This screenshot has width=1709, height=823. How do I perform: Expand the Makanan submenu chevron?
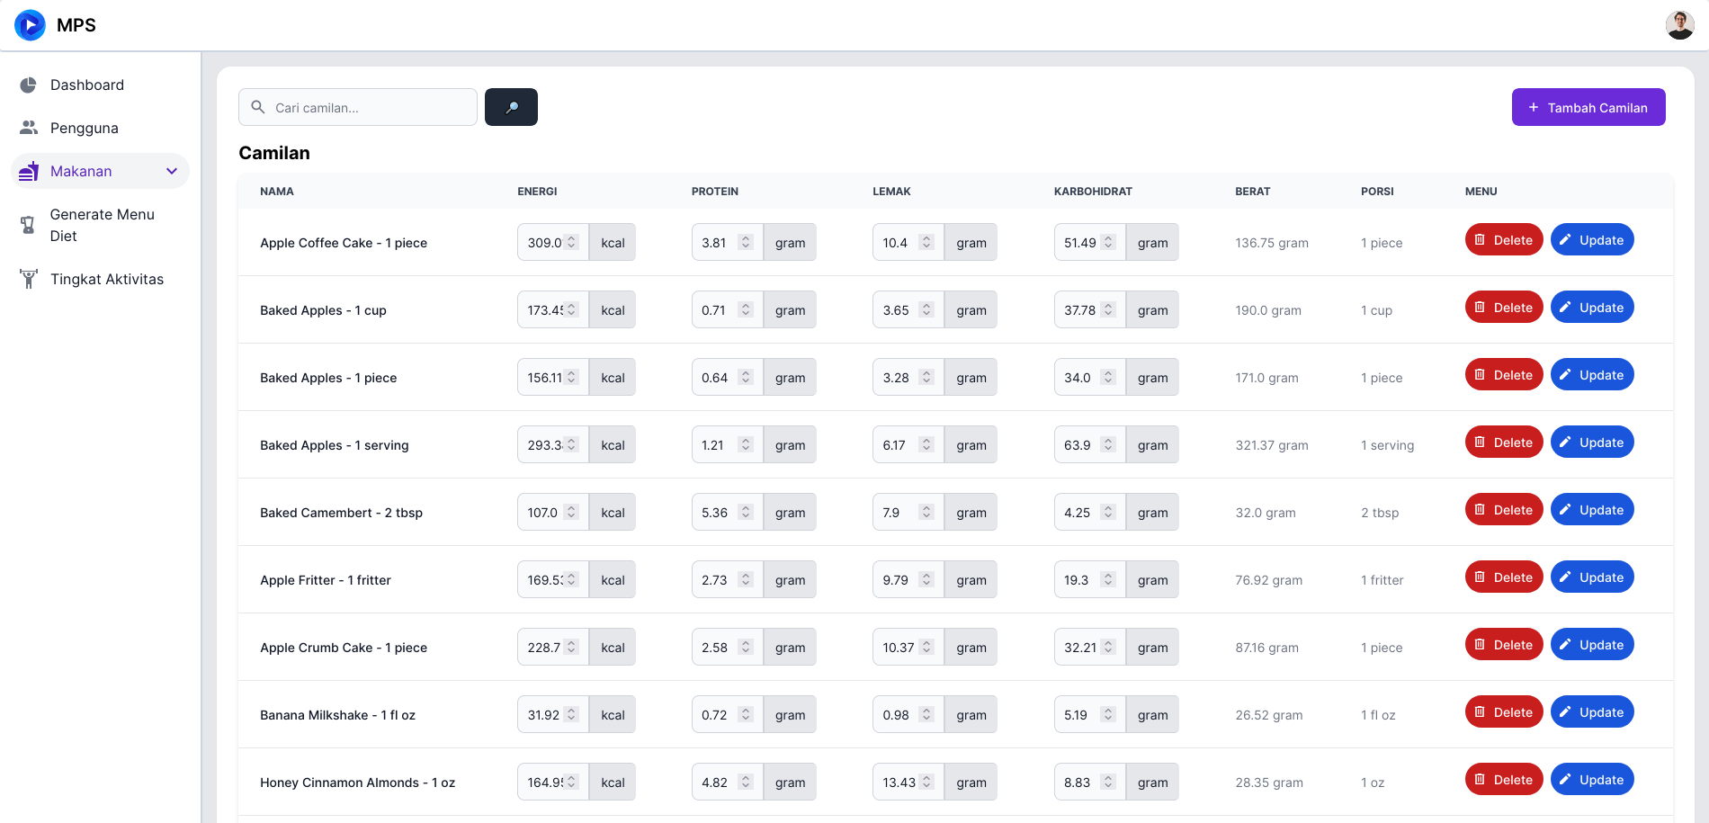[x=172, y=171]
